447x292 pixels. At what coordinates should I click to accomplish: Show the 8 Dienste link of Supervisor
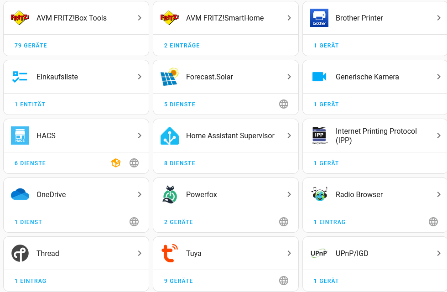point(180,163)
